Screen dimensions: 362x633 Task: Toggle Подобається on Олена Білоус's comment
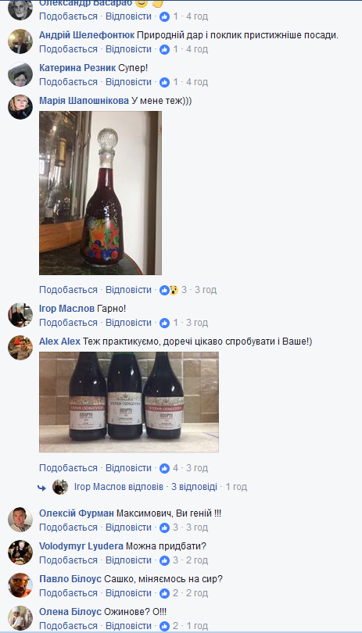pyautogui.click(x=68, y=626)
